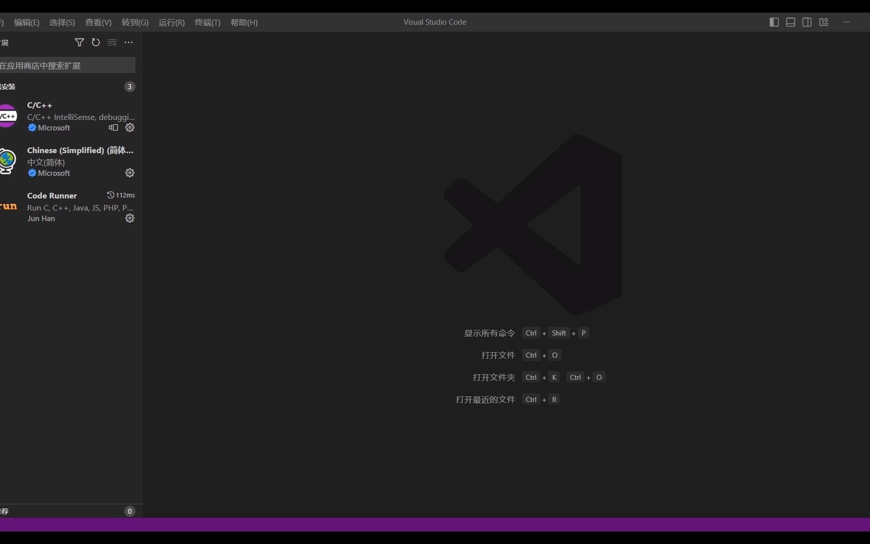Select the C/C++ extension title
The image size is (870, 544).
coord(39,105)
